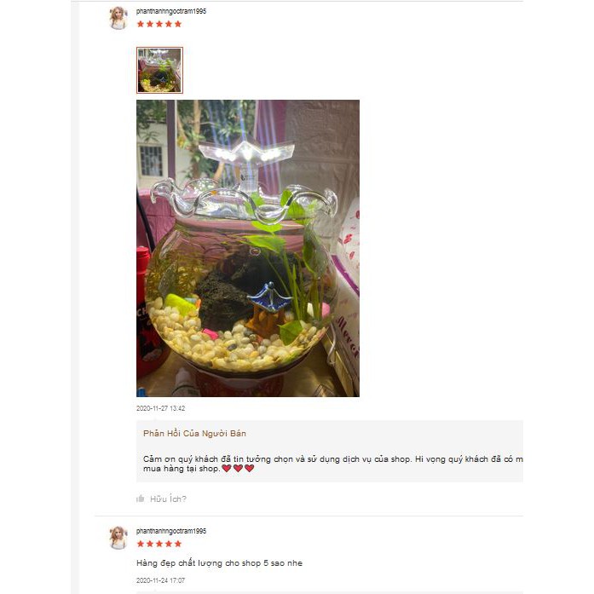Open the top reviewer's avatar picture
Viewport: 594px width, 594px height.
[x=118, y=18]
